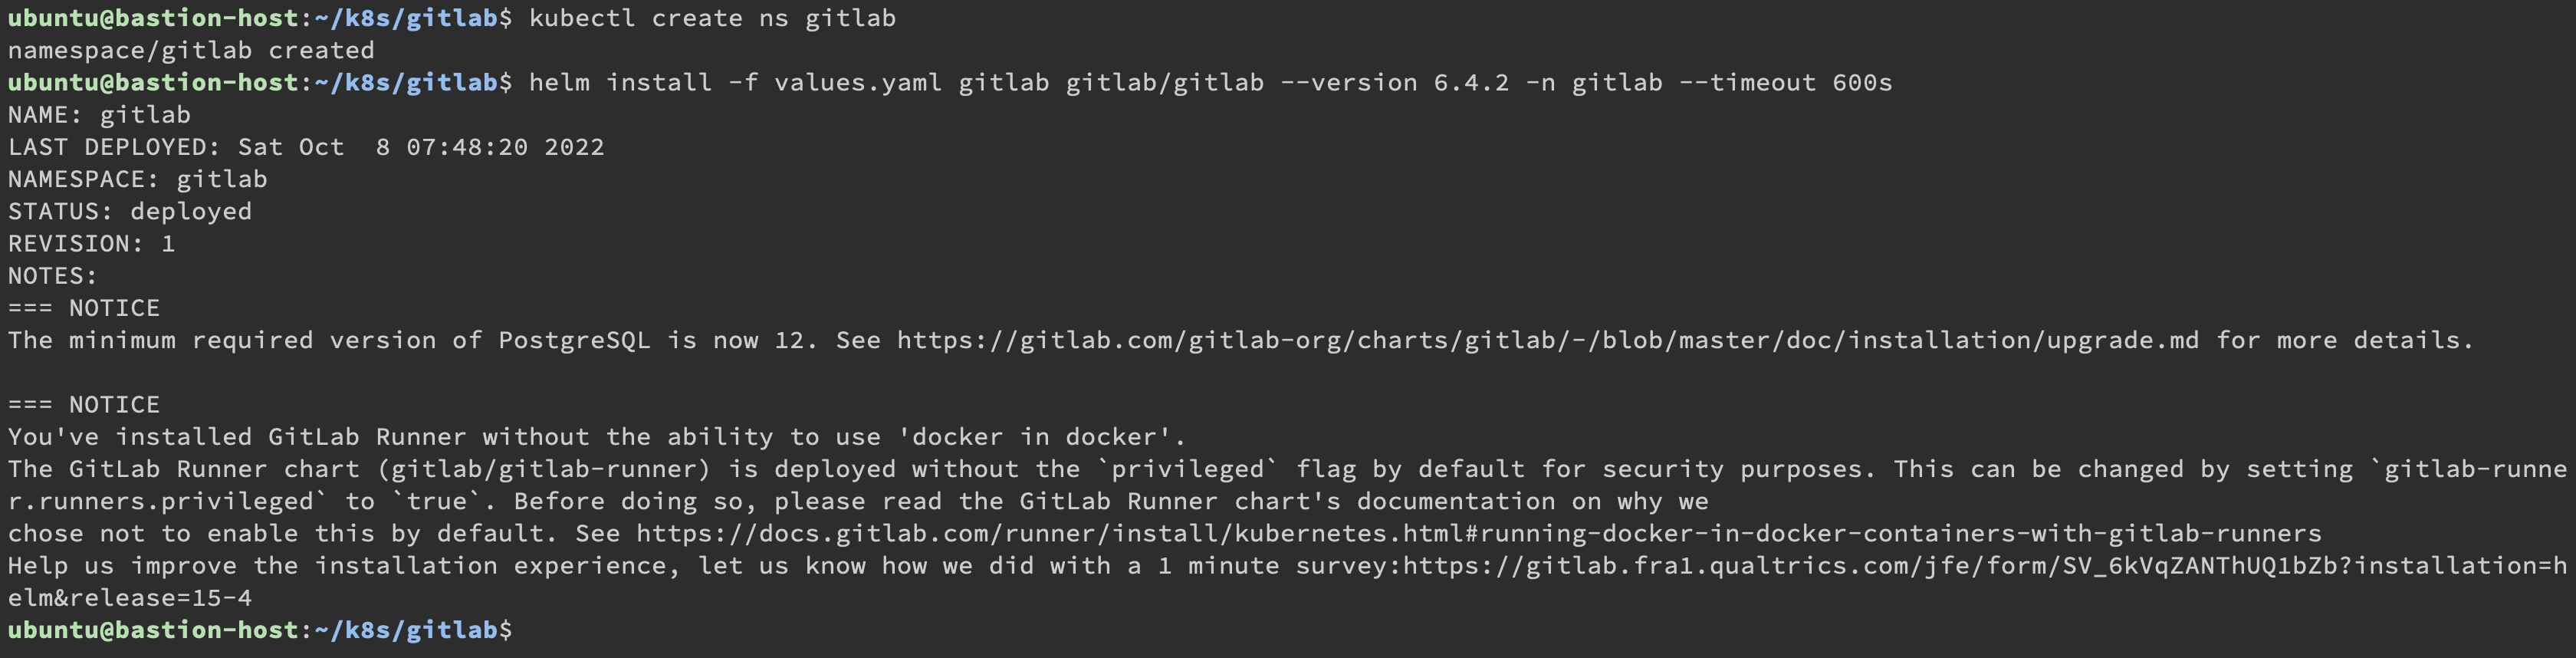Click the first '=== NOTICE' heading

(84, 308)
